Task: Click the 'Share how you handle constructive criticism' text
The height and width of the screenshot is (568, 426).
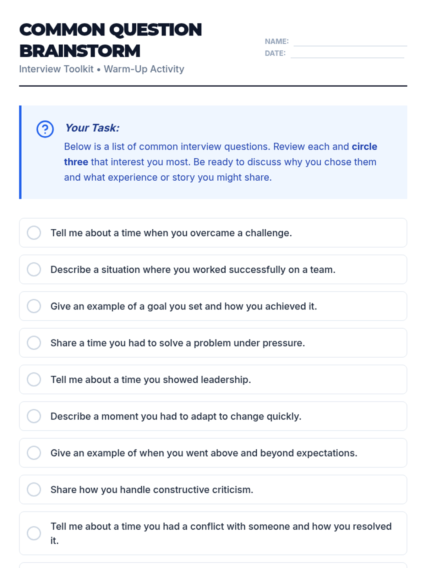Action: (x=152, y=490)
